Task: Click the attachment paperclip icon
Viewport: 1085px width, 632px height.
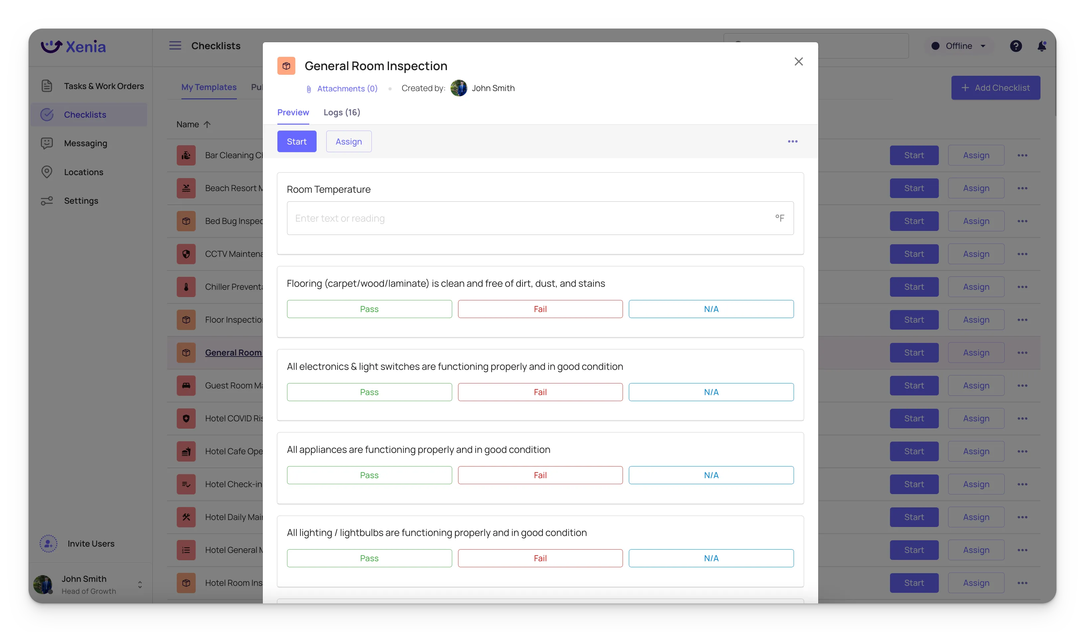Action: pos(309,89)
